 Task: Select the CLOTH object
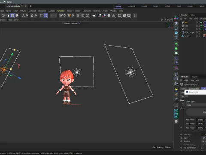tap(187, 36)
